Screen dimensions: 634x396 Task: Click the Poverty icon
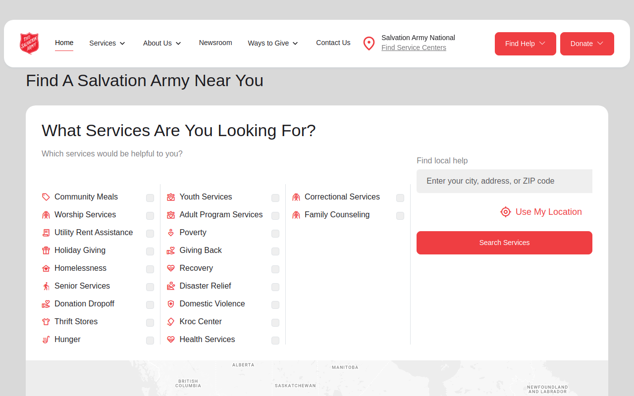(x=171, y=233)
